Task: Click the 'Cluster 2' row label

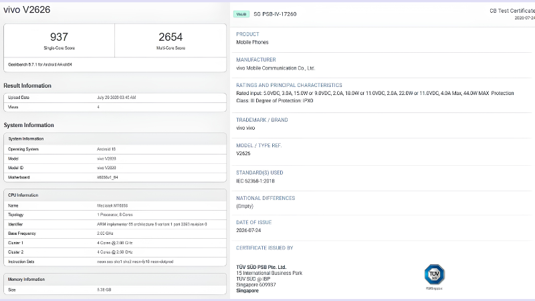Action: click(15, 252)
